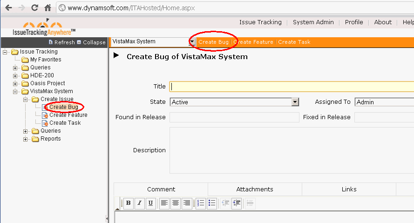Go to browser Home icon
Viewport: 414px width, 223px height.
tap(48, 7)
